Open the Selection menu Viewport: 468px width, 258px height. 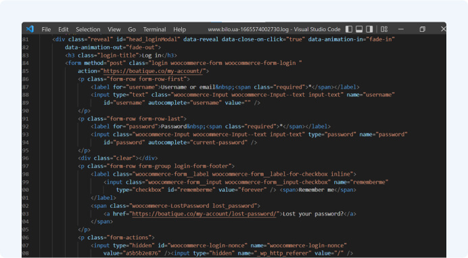click(88, 29)
